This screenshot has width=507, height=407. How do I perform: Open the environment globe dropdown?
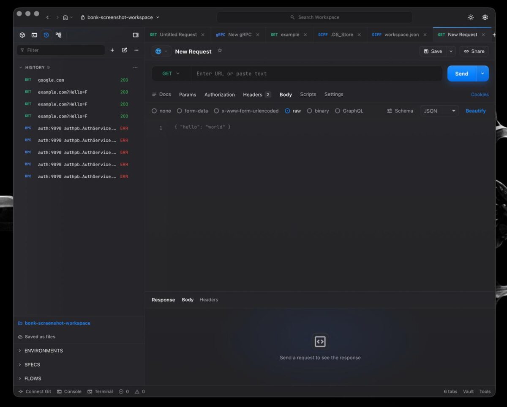point(161,52)
